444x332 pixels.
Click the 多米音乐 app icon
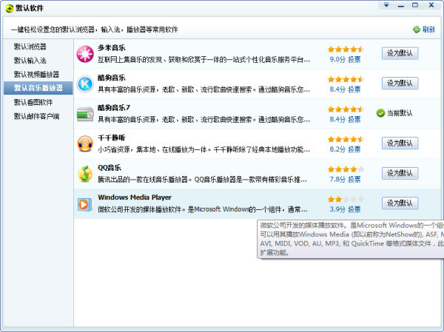click(85, 53)
